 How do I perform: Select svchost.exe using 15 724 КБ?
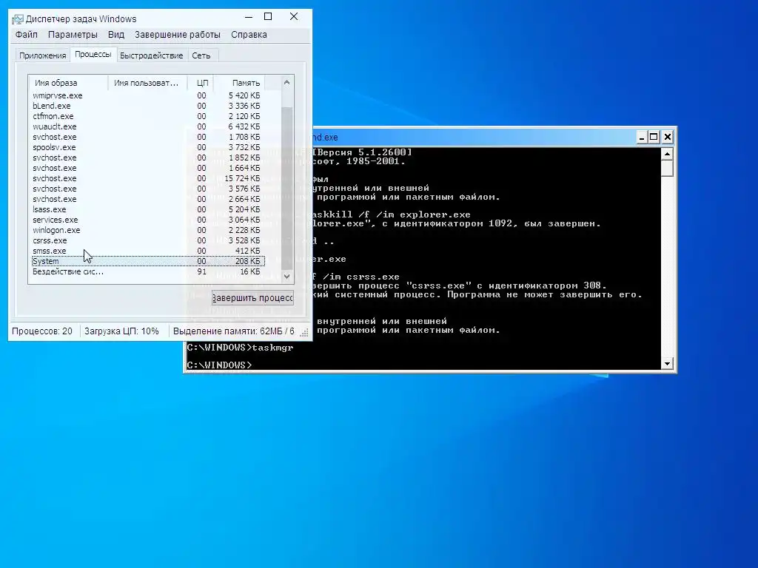147,178
